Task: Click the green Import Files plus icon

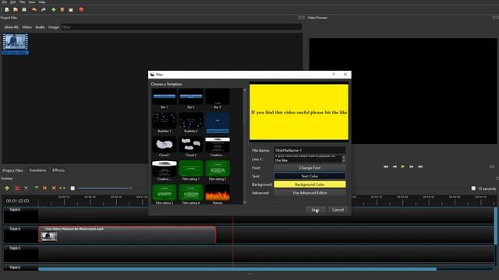Action: [x=54, y=9]
